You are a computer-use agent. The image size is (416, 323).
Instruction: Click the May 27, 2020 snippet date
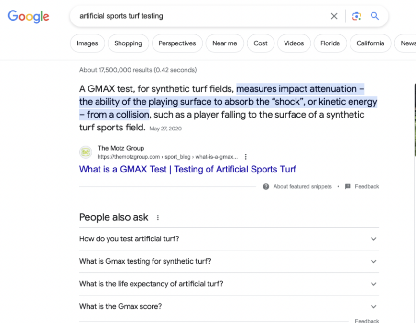[x=165, y=129]
